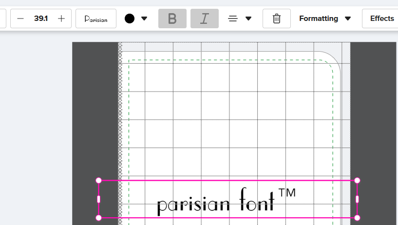Screen dimensions: 398x225
Task: Open the Parisian font selector
Action: click(x=96, y=19)
